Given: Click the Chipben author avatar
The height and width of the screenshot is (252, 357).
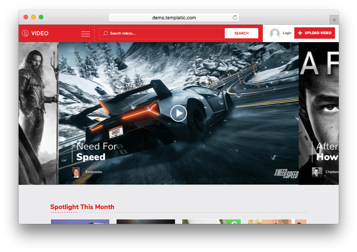Looking at the screenshot, I should (x=317, y=172).
